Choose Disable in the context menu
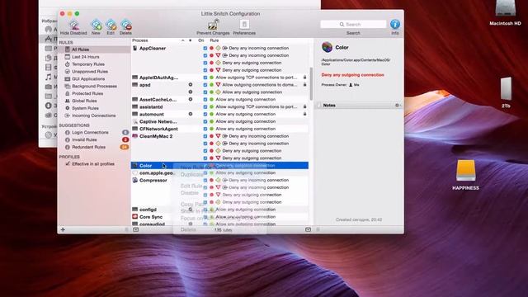This screenshot has width=528, height=297. coord(190,193)
